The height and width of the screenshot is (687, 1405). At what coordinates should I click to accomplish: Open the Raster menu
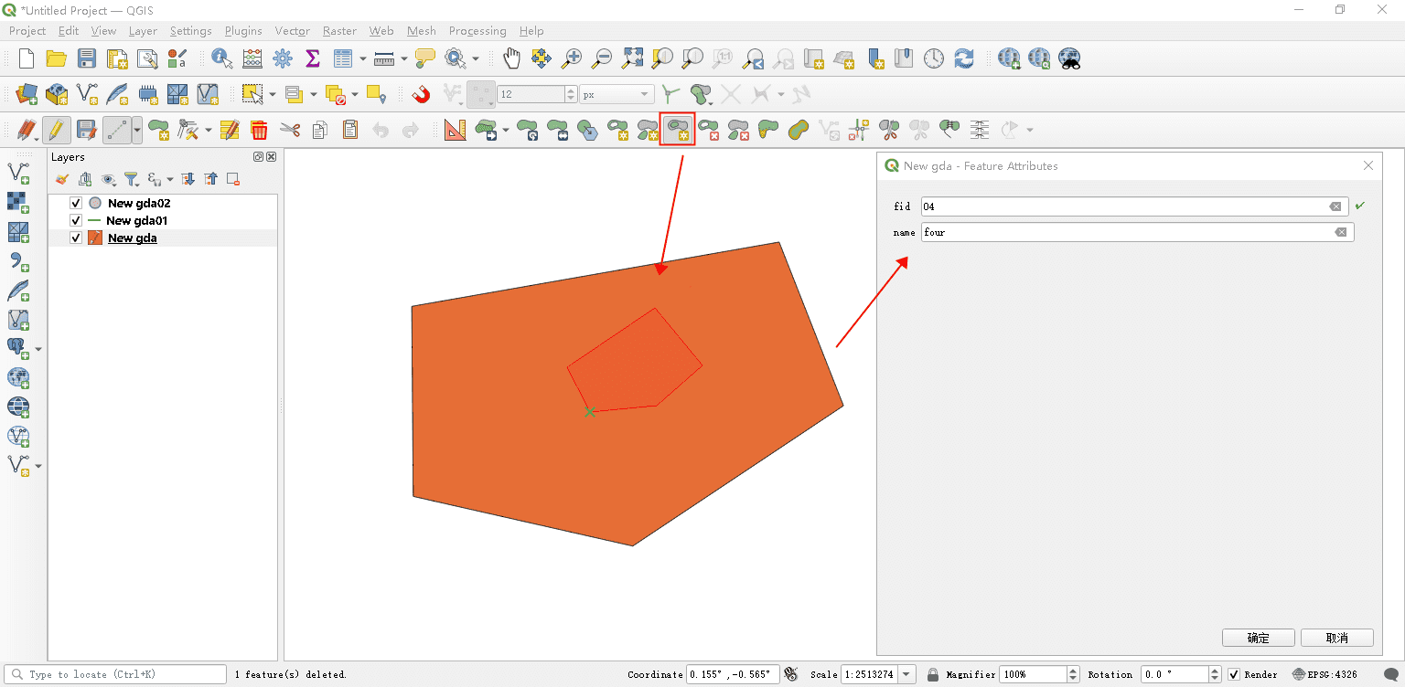pyautogui.click(x=339, y=30)
